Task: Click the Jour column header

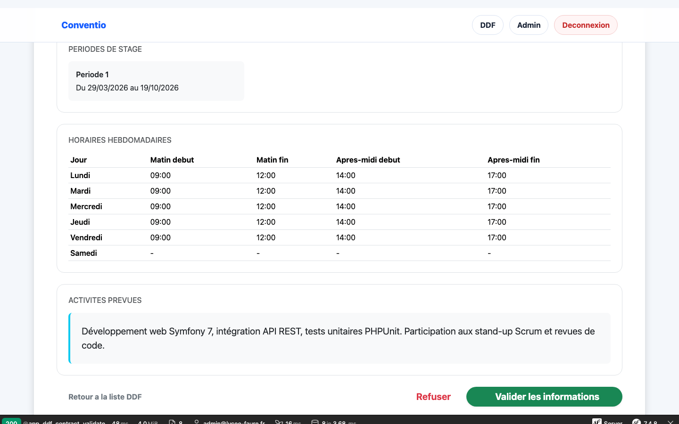Action: click(x=79, y=160)
